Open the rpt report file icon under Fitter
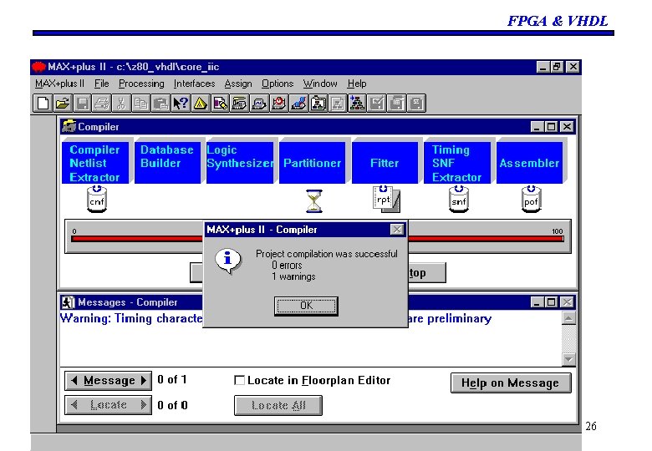The image size is (652, 451). 386,200
